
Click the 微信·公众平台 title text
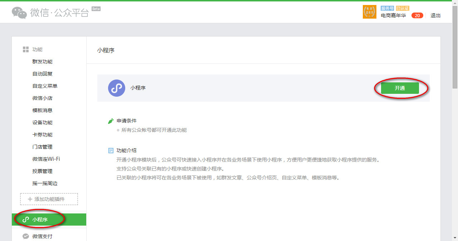[x=59, y=13]
